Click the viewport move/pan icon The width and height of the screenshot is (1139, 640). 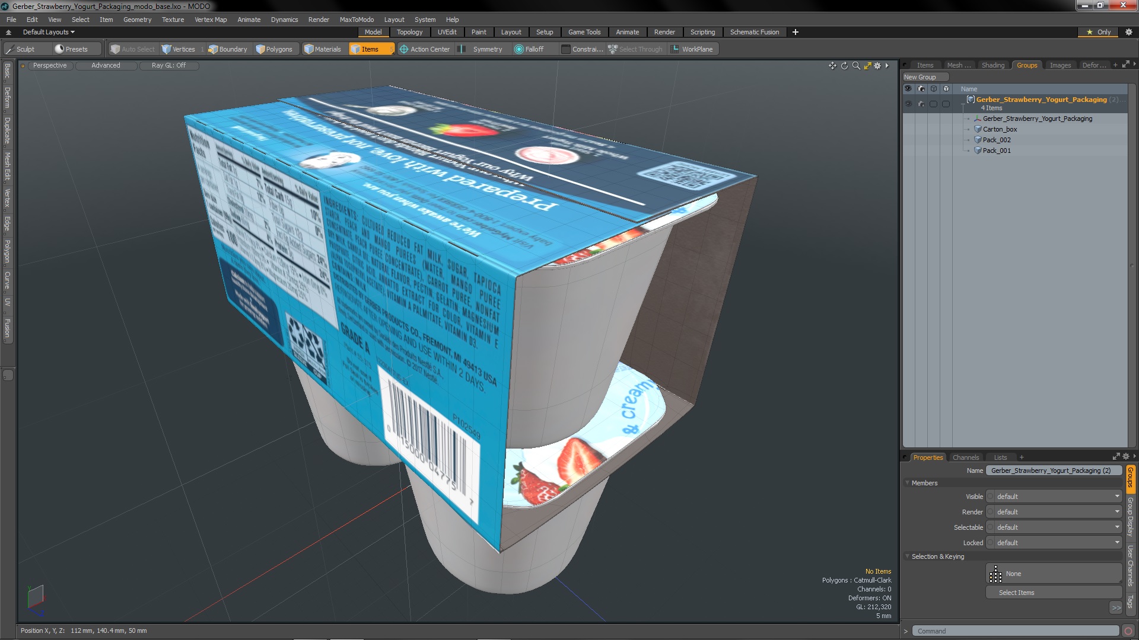pyautogui.click(x=832, y=66)
